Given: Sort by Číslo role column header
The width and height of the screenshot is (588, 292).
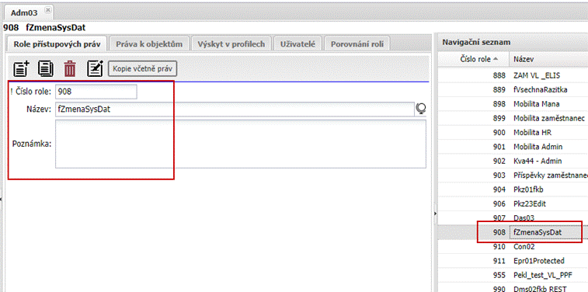Looking at the screenshot, I should coord(473,59).
